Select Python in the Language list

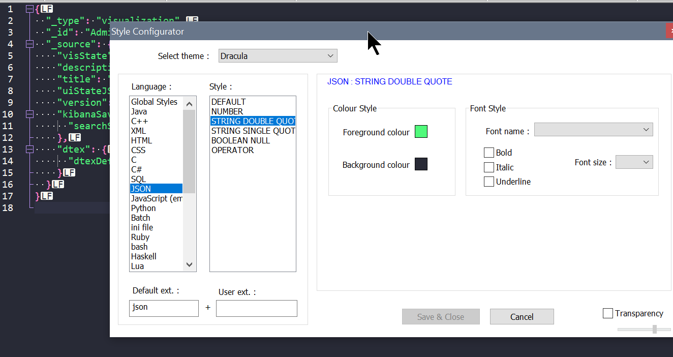pyautogui.click(x=143, y=208)
